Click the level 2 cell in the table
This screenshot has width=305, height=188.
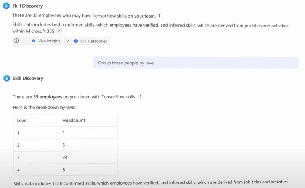pos(19,145)
